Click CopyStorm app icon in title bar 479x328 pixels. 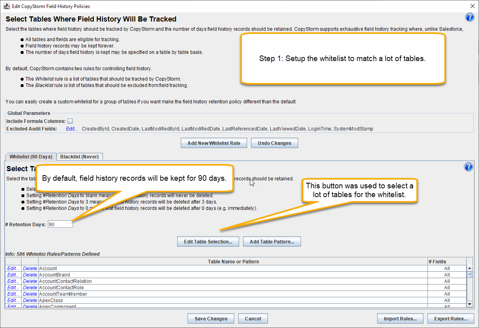[x=6, y=6]
